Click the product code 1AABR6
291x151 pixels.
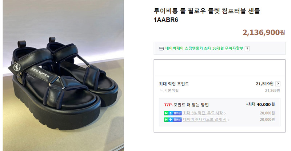click(166, 20)
